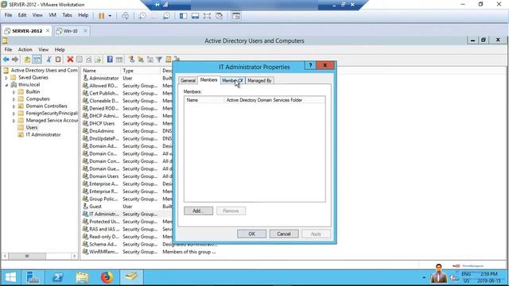509x286 pixels.
Task: Expand the Managed Service Accounts node
Action: 14,121
